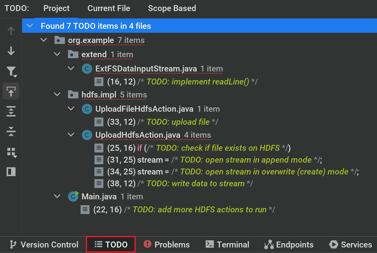Go to previous TODO with up arrow
Screen dimensions: 377x253
pos(11,30)
